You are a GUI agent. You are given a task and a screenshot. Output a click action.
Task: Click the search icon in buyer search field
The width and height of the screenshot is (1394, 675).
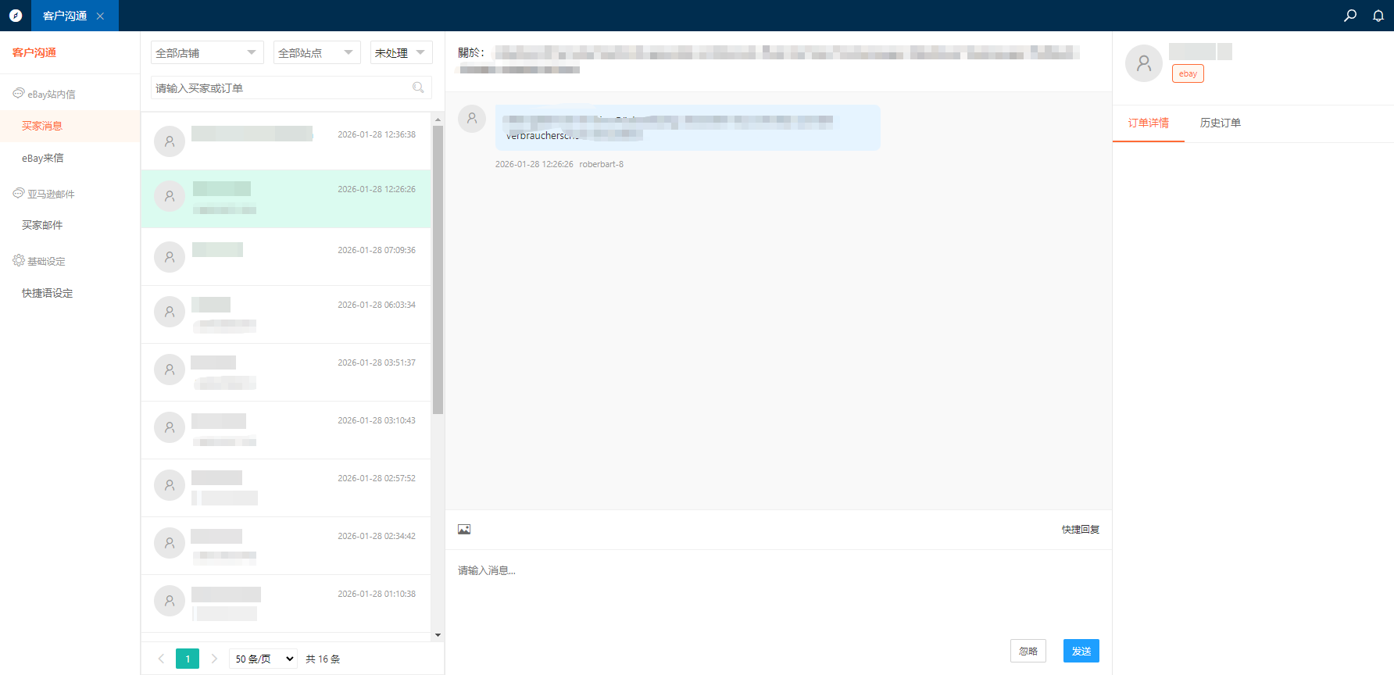click(419, 87)
